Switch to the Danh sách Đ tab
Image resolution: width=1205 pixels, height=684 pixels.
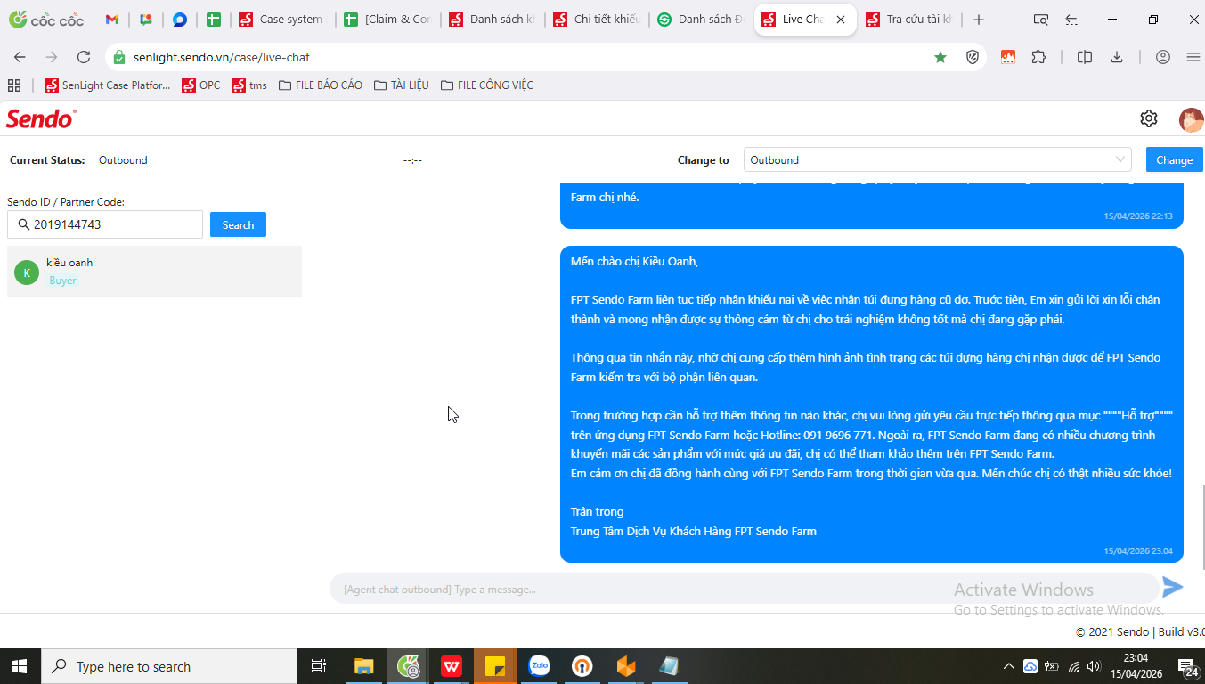pos(702,20)
